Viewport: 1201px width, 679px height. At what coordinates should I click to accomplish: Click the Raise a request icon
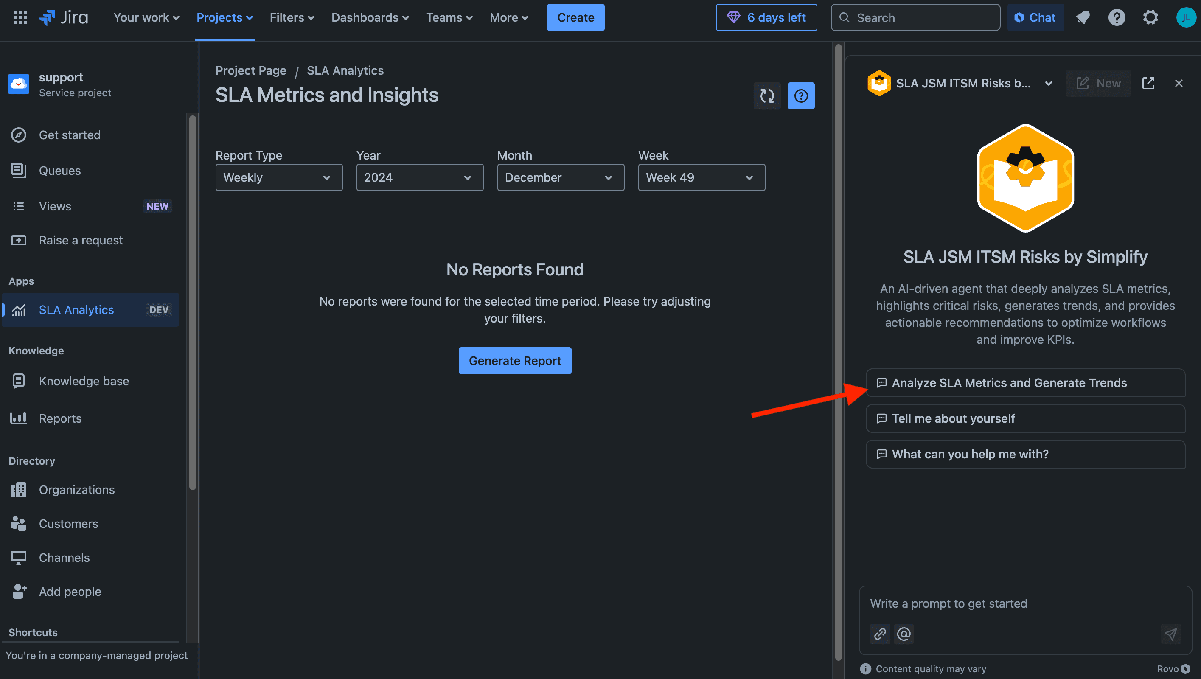pos(19,240)
